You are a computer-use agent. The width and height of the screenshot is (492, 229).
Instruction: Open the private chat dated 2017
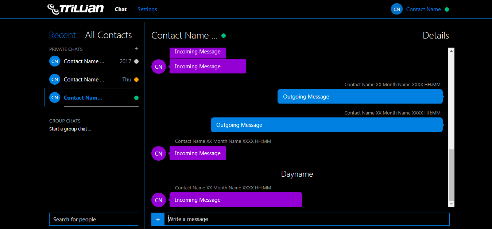[x=94, y=61]
